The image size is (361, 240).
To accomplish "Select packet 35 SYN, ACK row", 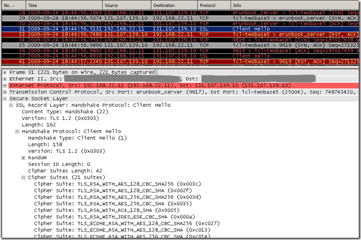I will [x=180, y=45].
